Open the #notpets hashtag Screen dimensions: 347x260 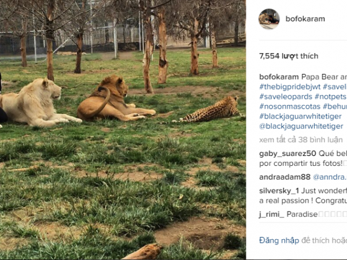tap(330, 96)
